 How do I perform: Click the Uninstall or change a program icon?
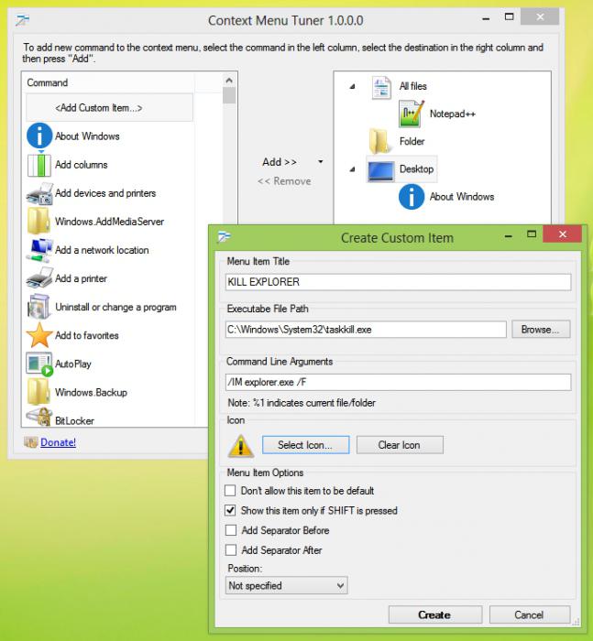[38, 307]
